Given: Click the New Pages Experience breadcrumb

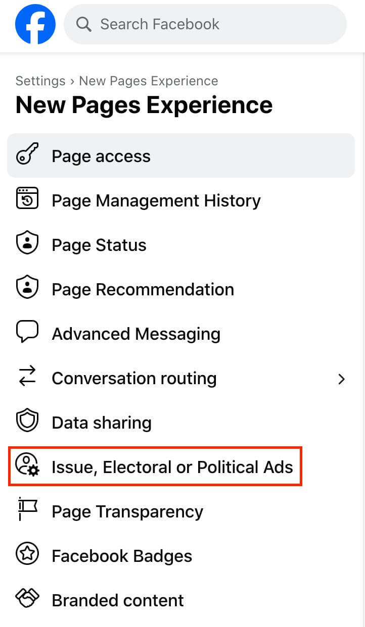Looking at the screenshot, I should point(149,81).
